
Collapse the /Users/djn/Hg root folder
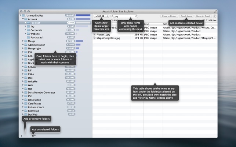(x=21, y=15)
